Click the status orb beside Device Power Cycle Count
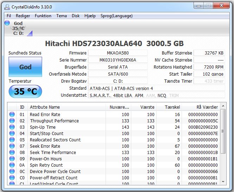Viewport: 234px width, 192px height. (12, 172)
